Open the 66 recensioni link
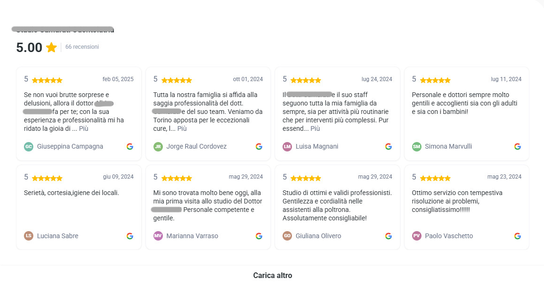 (82, 47)
